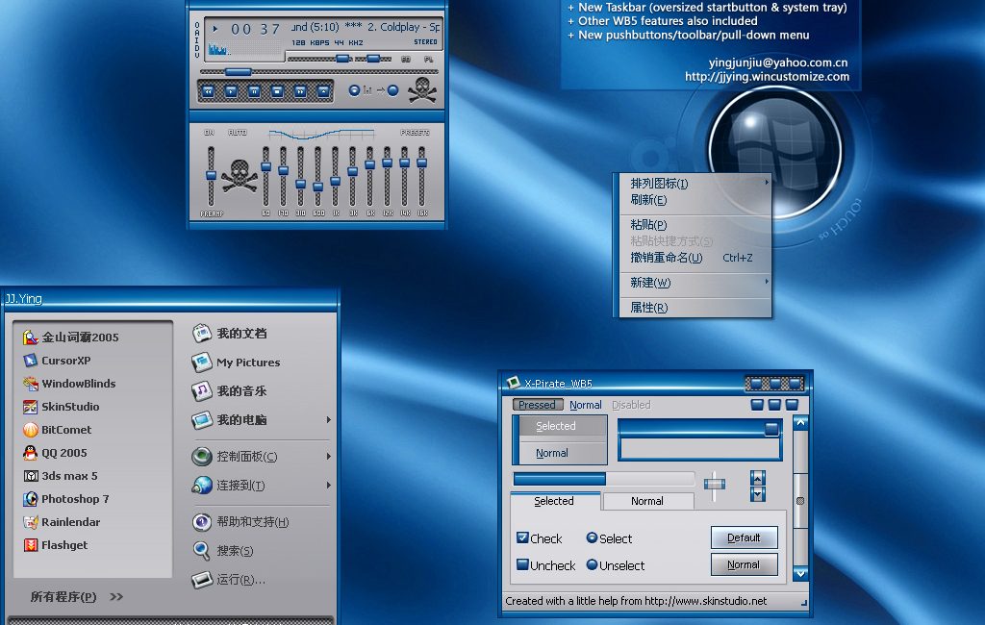Open My Pictures in start menu
The height and width of the screenshot is (625, 985).
(x=236, y=362)
